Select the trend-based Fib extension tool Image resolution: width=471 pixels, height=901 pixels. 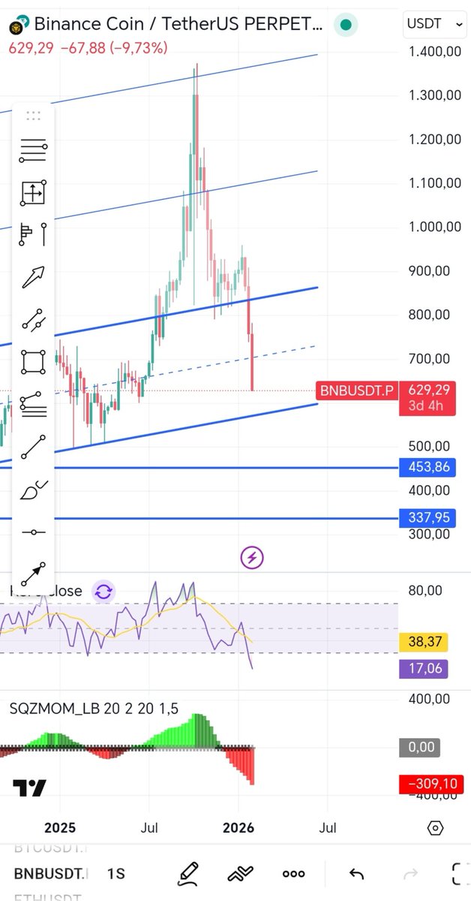(33, 405)
